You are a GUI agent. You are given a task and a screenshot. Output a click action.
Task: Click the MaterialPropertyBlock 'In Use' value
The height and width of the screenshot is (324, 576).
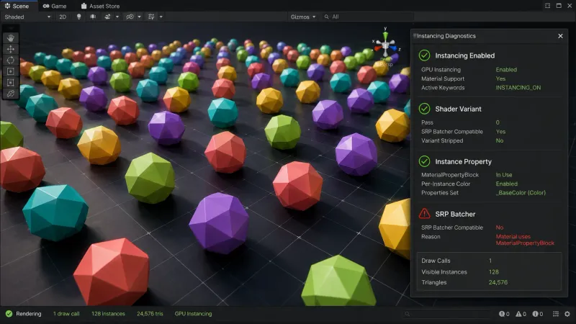(503, 175)
